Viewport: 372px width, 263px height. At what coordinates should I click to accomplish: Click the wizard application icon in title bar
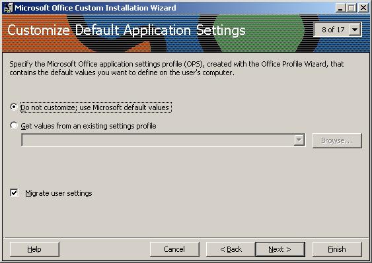(x=9, y=7)
